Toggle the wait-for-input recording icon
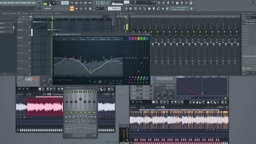Viewport: 256px width, 144px height. (76, 3)
